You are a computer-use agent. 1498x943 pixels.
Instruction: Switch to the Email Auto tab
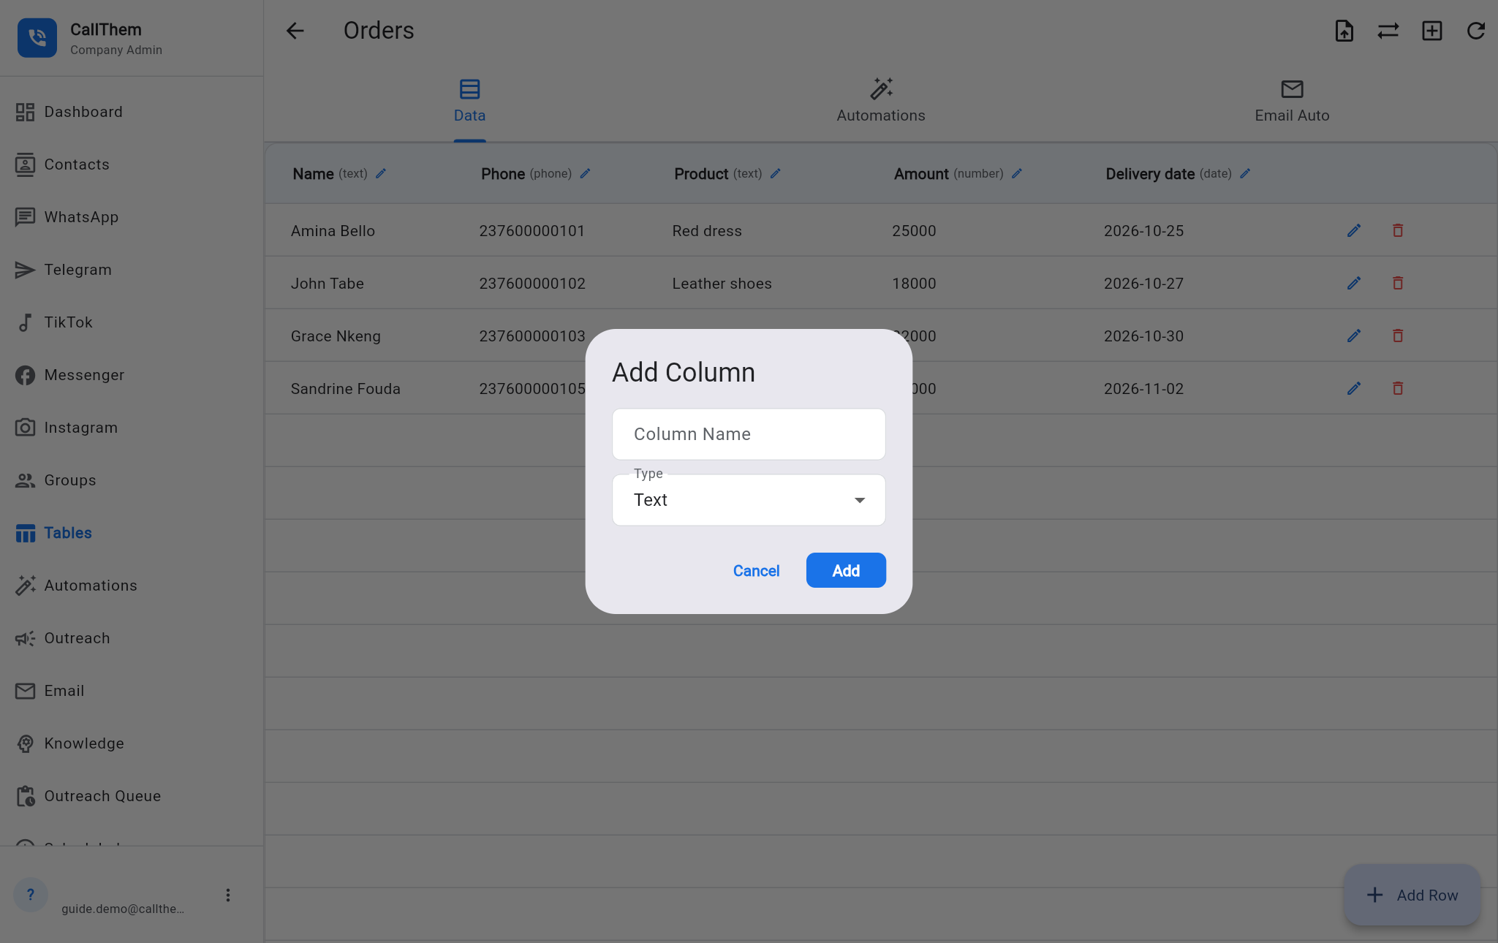click(1292, 101)
